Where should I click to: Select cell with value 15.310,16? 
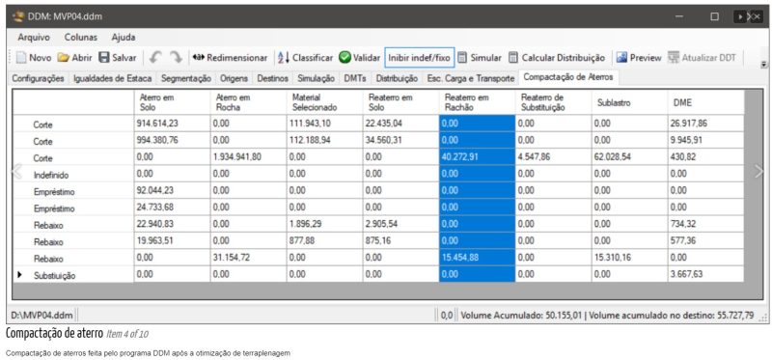tap(630, 258)
